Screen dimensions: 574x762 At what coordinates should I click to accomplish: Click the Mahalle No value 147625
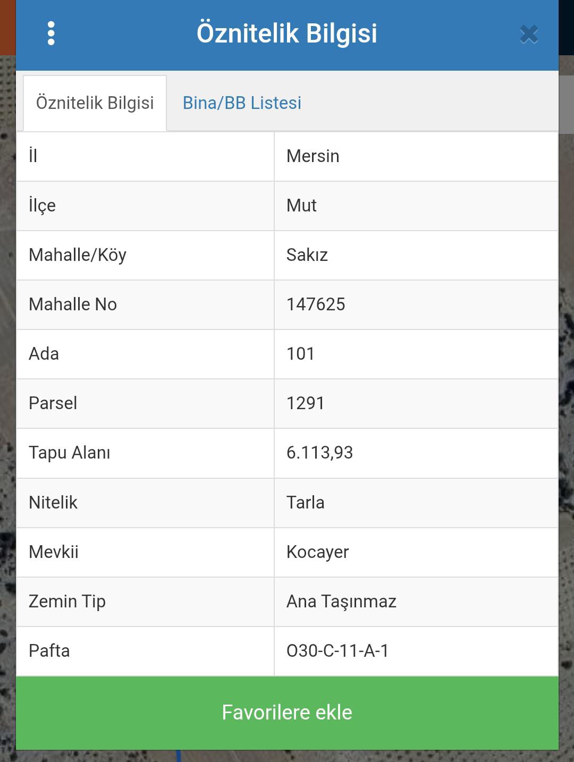tap(316, 304)
